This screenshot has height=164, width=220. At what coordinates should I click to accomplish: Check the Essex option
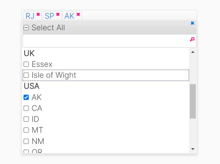click(26, 64)
